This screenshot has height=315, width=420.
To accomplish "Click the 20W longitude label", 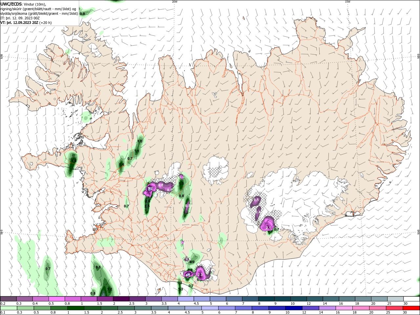I will click(175, 2).
